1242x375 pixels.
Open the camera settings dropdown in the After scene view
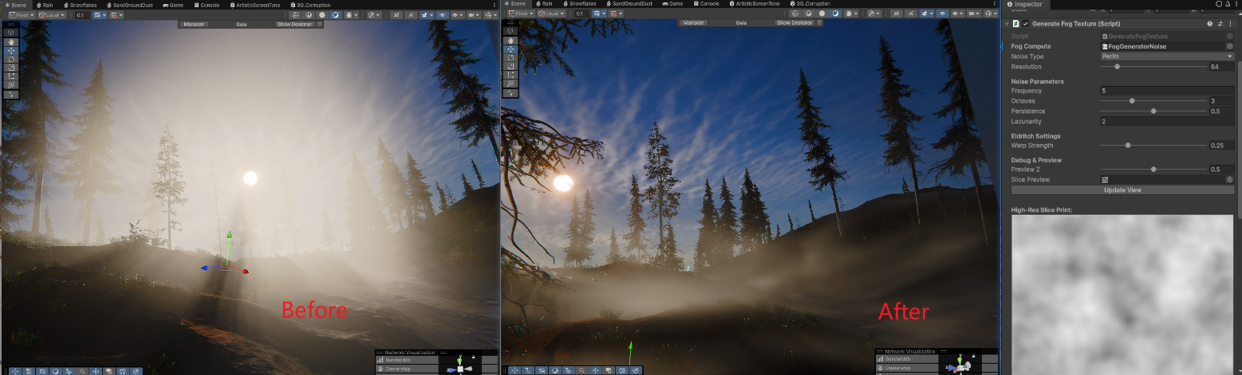(x=974, y=14)
